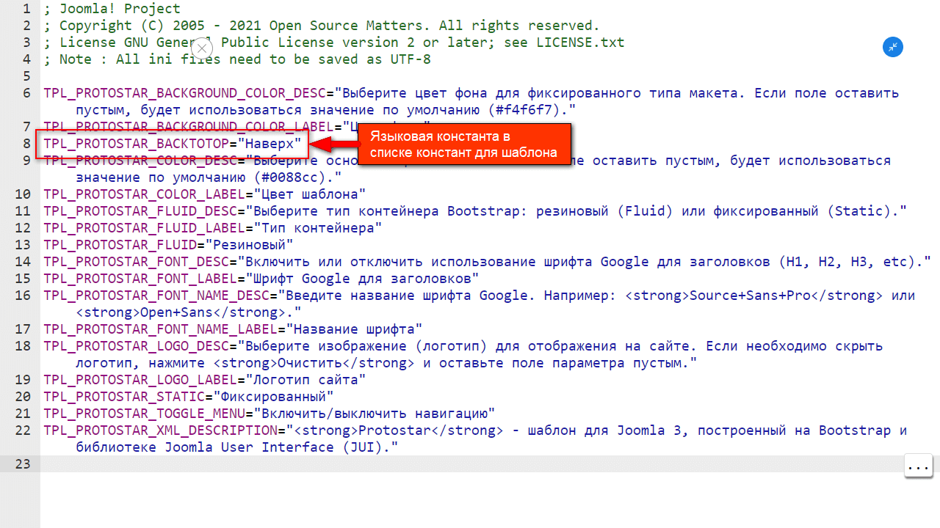Screen dimensions: 940x528
Task: Click the "Резиновый" string value
Action: [x=249, y=245]
